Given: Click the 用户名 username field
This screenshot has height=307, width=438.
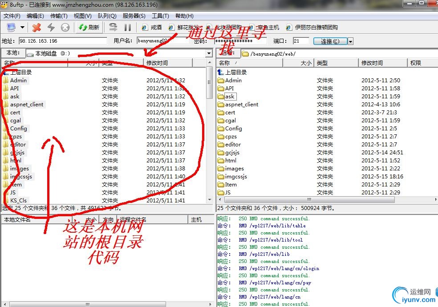Looking at the screenshot, I should tap(163, 41).
